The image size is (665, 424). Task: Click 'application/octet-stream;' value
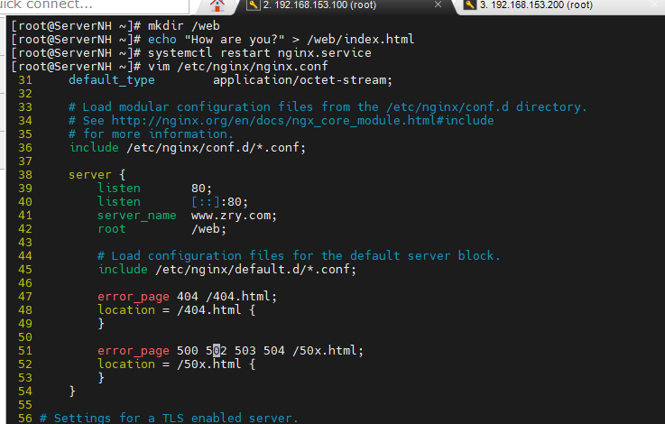(302, 80)
